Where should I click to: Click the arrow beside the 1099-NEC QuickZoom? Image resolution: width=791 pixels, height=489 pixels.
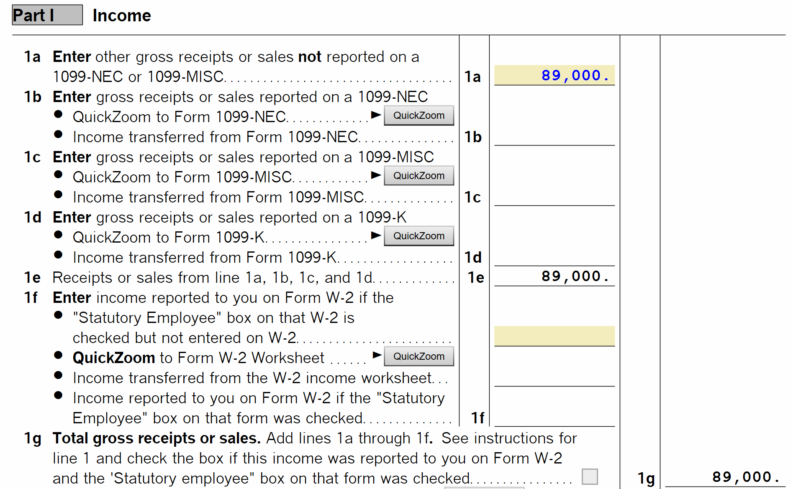pyautogui.click(x=376, y=115)
